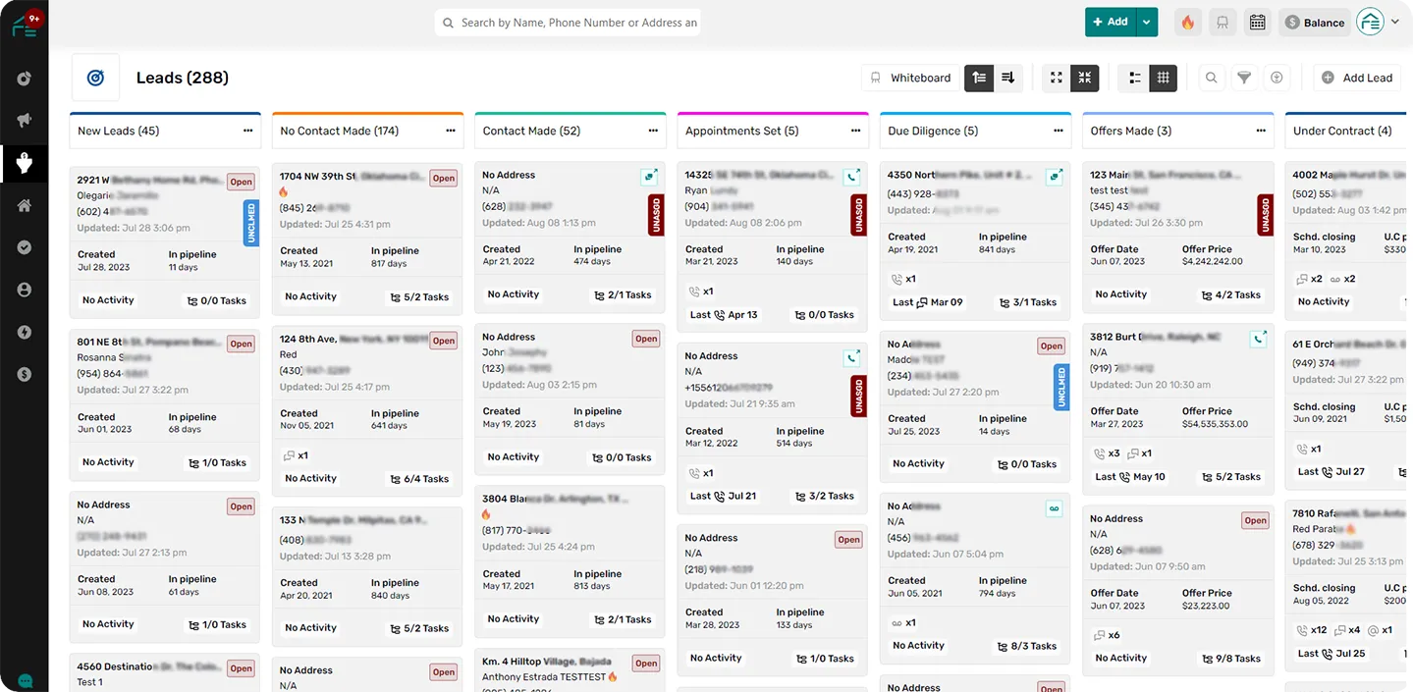Click the flame hot leads icon in top bar
The width and height of the screenshot is (1413, 692).
tap(1188, 23)
